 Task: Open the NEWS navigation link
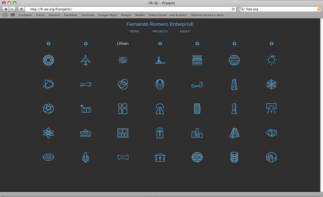tap(134, 31)
